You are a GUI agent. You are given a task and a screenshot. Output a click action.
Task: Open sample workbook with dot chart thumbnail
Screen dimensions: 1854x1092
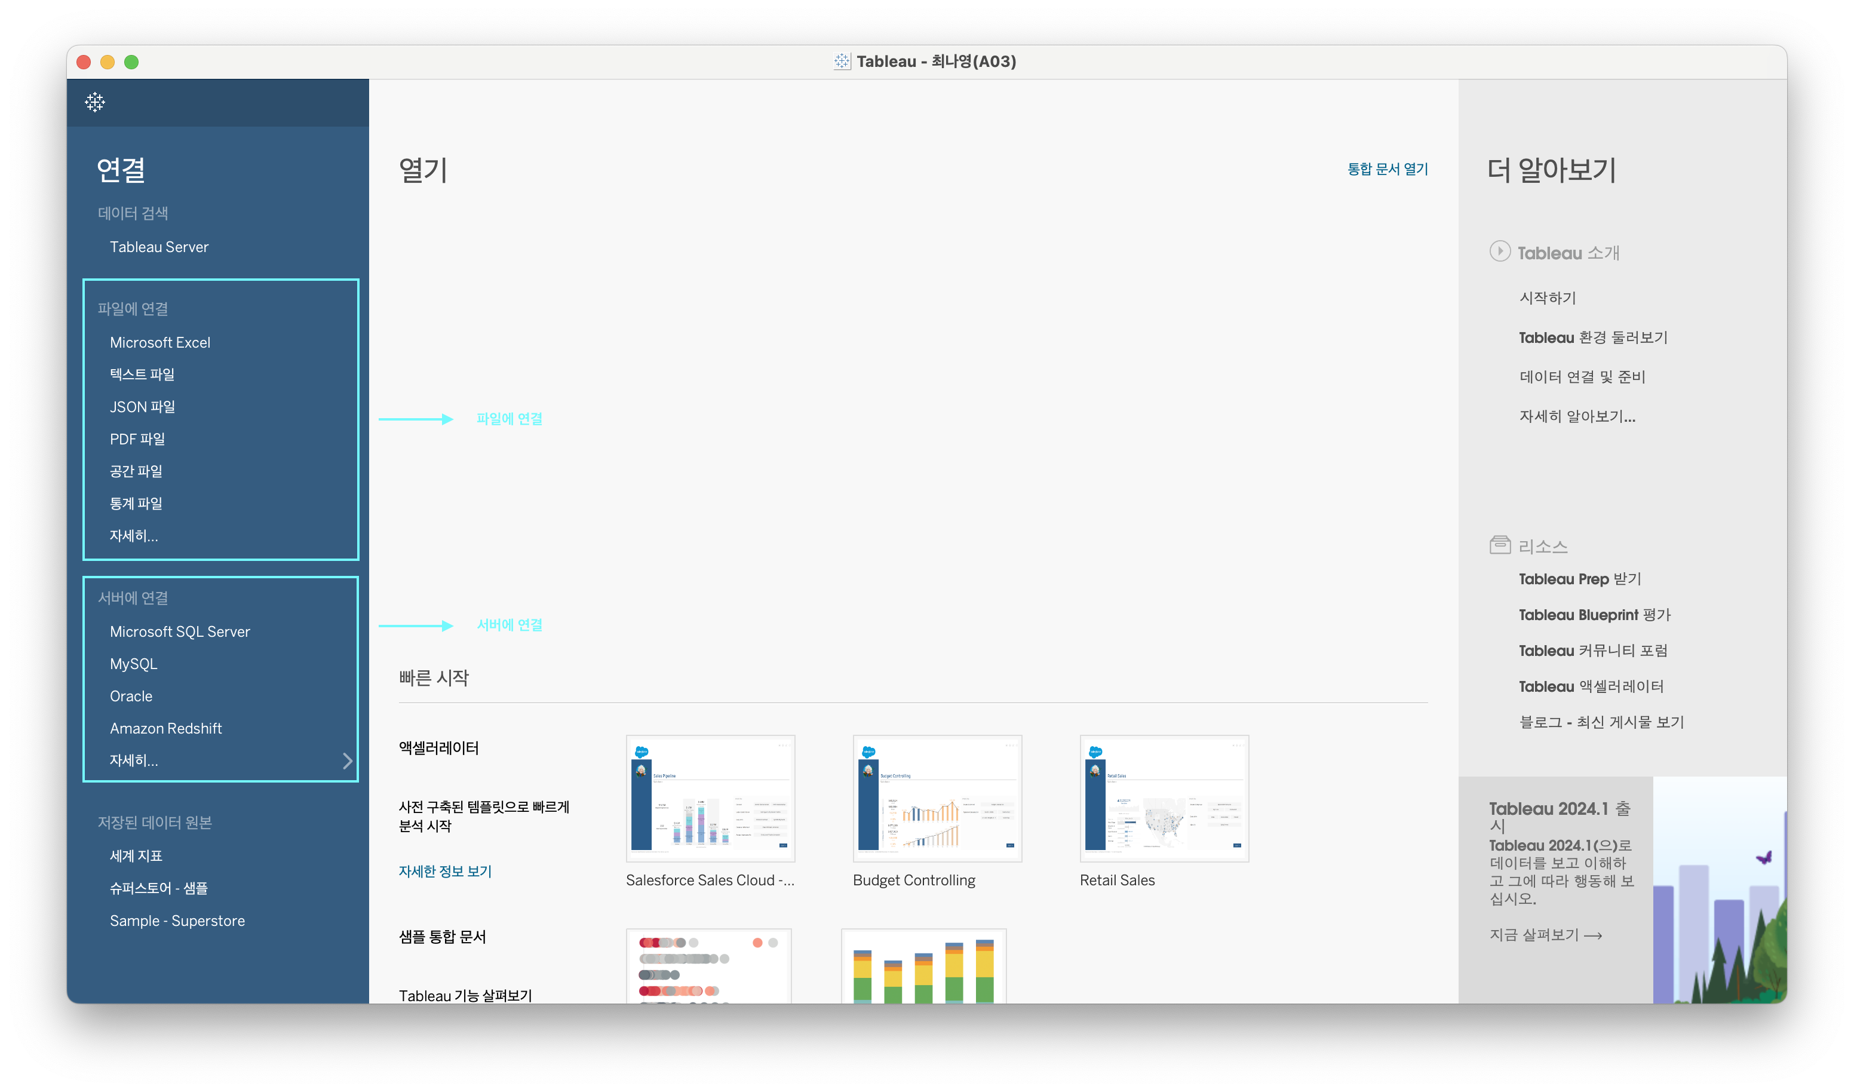tap(708, 965)
